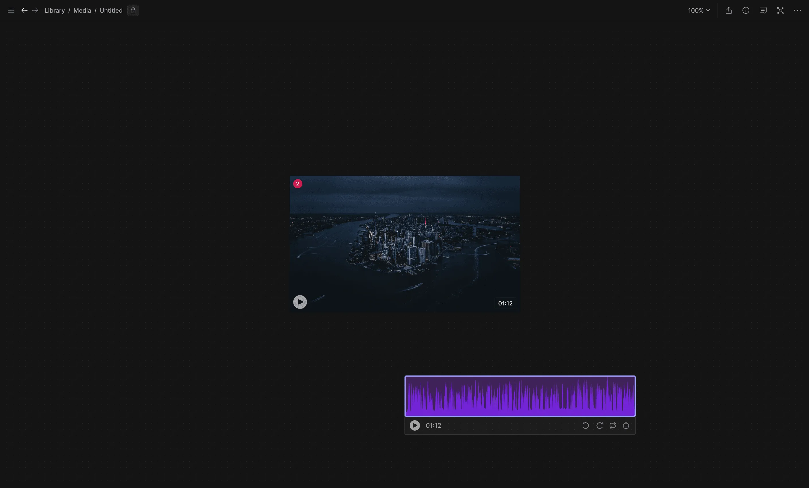Click the share/export icon
The height and width of the screenshot is (488, 809).
(x=729, y=11)
